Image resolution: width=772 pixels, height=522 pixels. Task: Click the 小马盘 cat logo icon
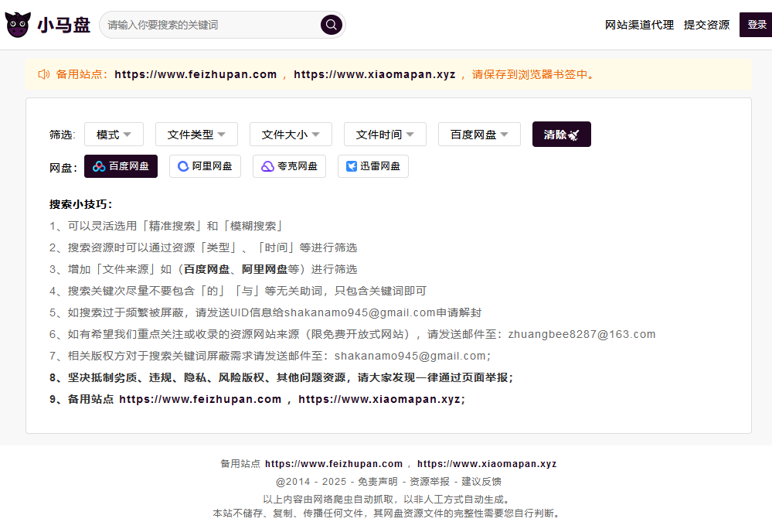pos(19,25)
